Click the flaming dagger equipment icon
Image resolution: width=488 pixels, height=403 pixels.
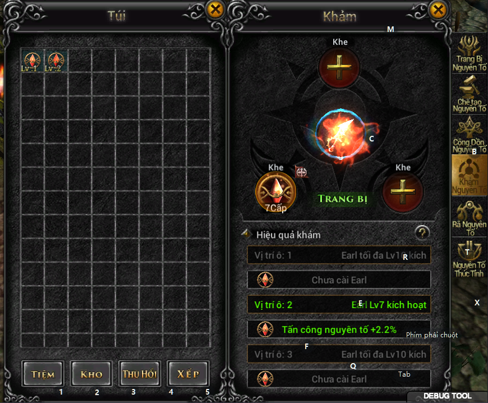(340, 134)
